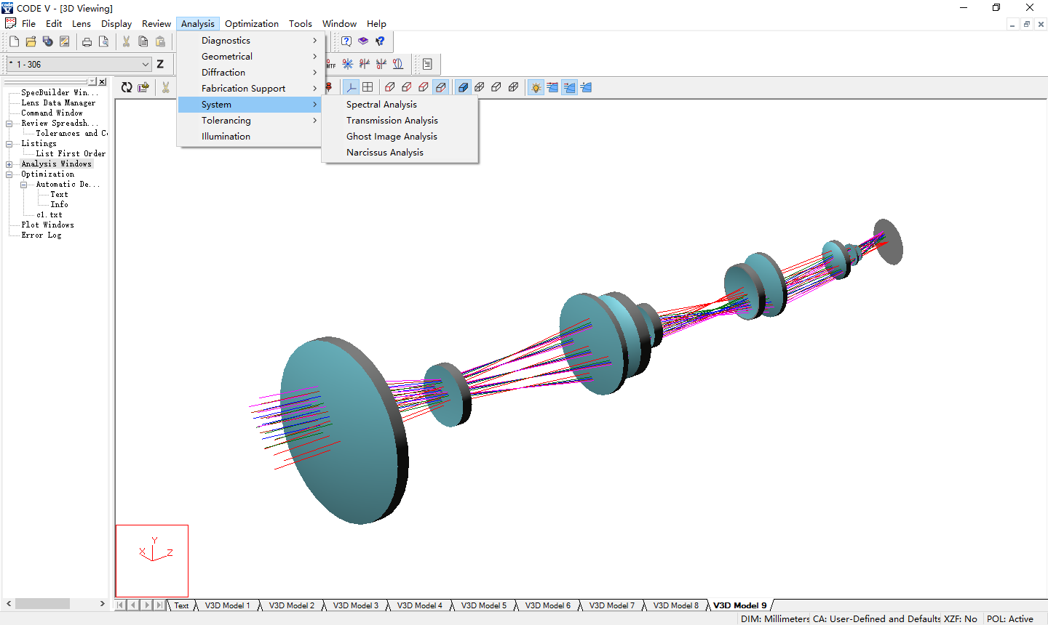Open the document listing toolbar icon
This screenshot has width=1048, height=625.
[427, 64]
